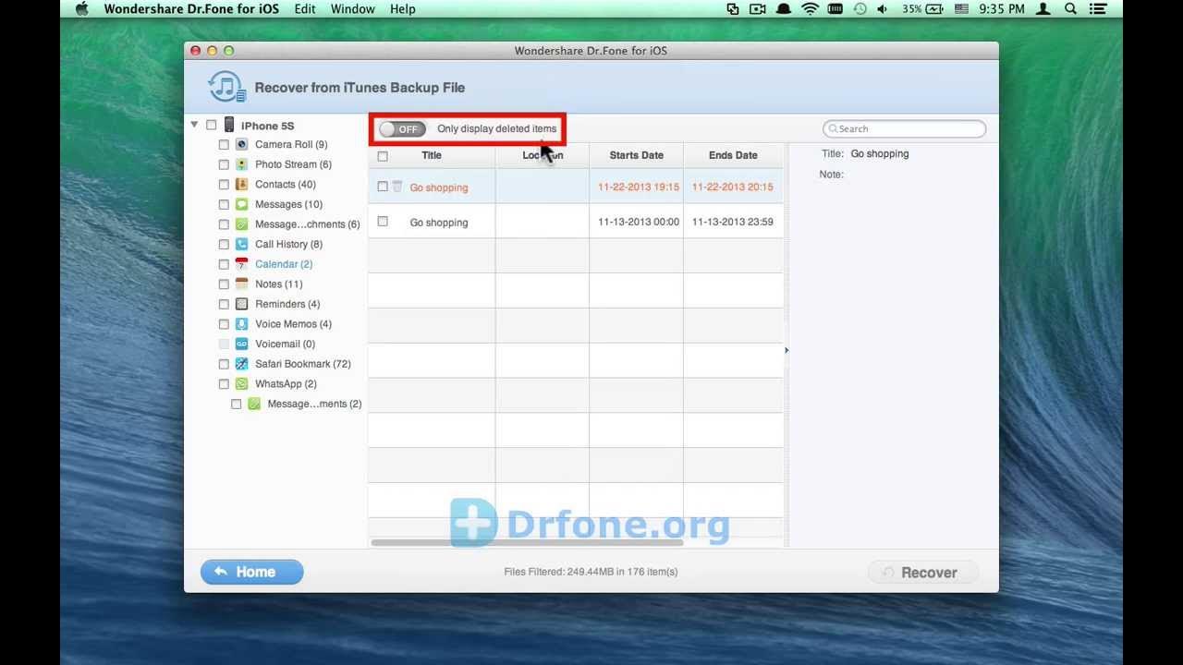Click the Notes icon in sidebar
This screenshot has height=665, width=1183.
coord(241,284)
